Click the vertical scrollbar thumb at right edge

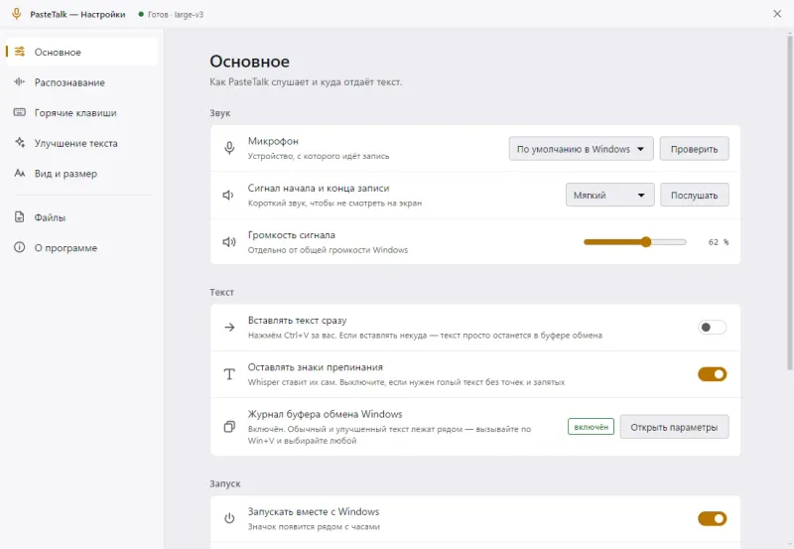789,202
